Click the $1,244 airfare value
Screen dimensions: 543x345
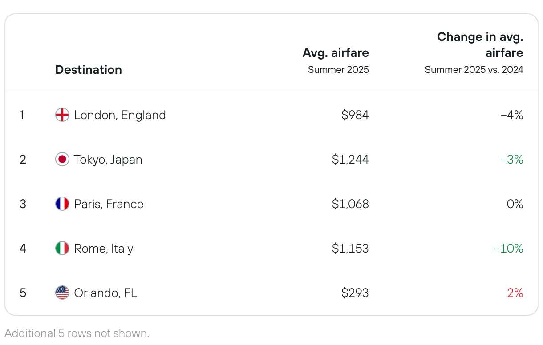click(x=350, y=160)
